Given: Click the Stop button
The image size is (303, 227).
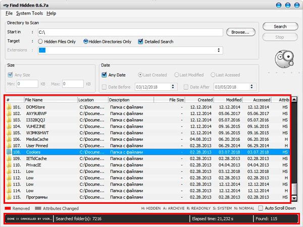Looking at the screenshot, I should tap(280, 37).
